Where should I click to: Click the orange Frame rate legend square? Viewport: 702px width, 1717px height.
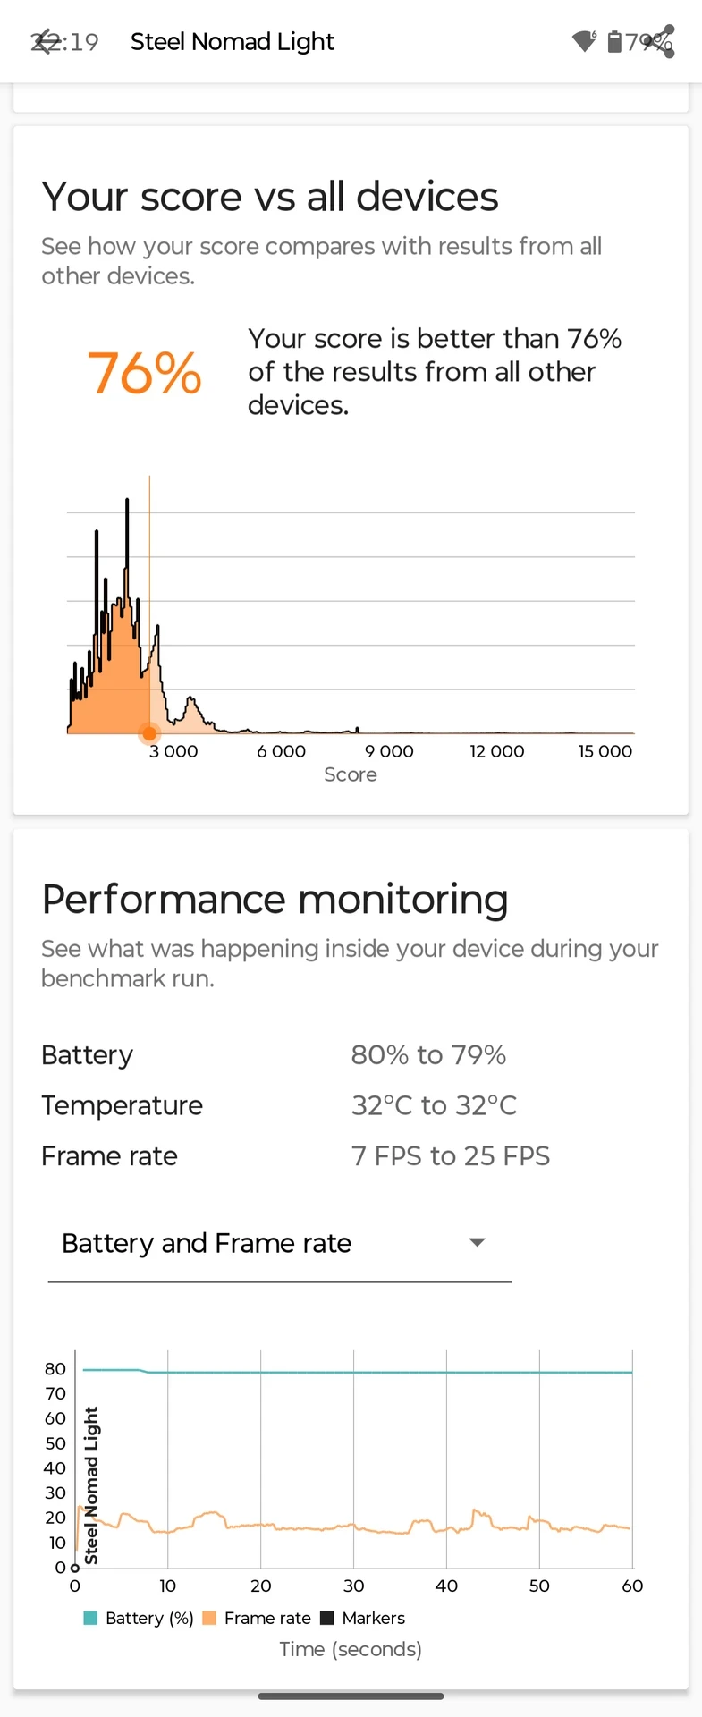tap(210, 1618)
